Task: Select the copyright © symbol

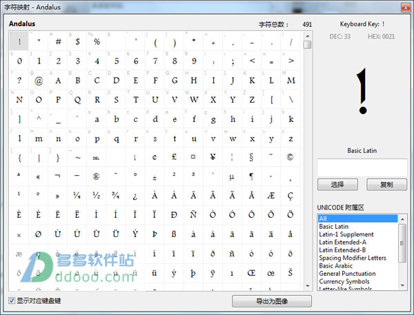Action: [290, 157]
